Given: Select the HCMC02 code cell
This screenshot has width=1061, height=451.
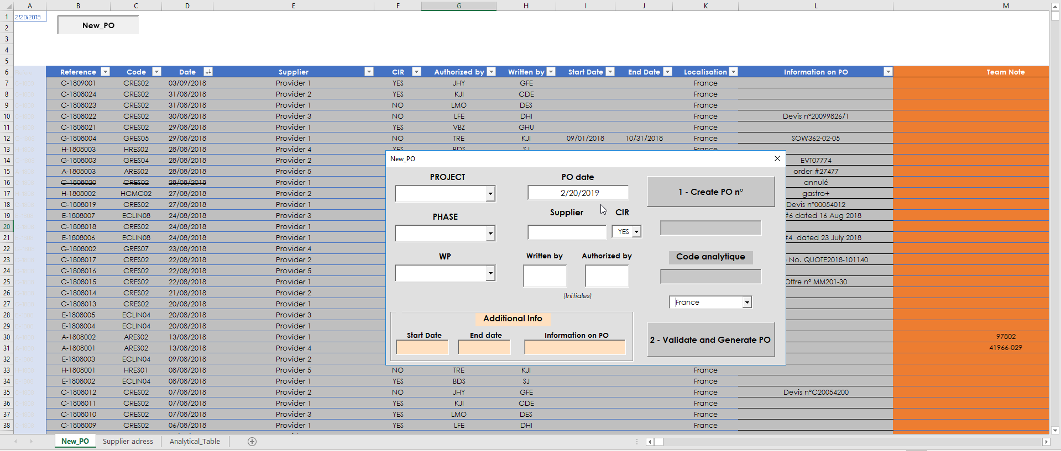Looking at the screenshot, I should point(136,193).
